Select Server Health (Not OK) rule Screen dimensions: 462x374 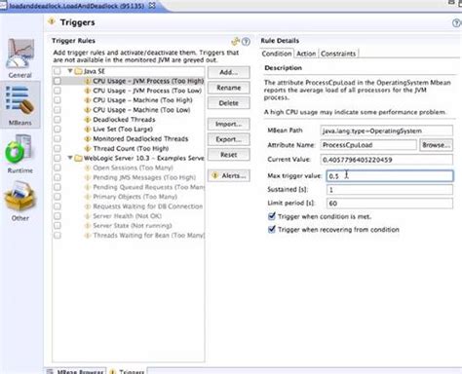[127, 216]
